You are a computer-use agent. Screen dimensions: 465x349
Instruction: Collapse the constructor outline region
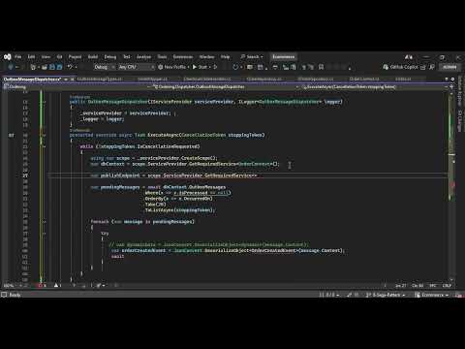[x=45, y=102]
